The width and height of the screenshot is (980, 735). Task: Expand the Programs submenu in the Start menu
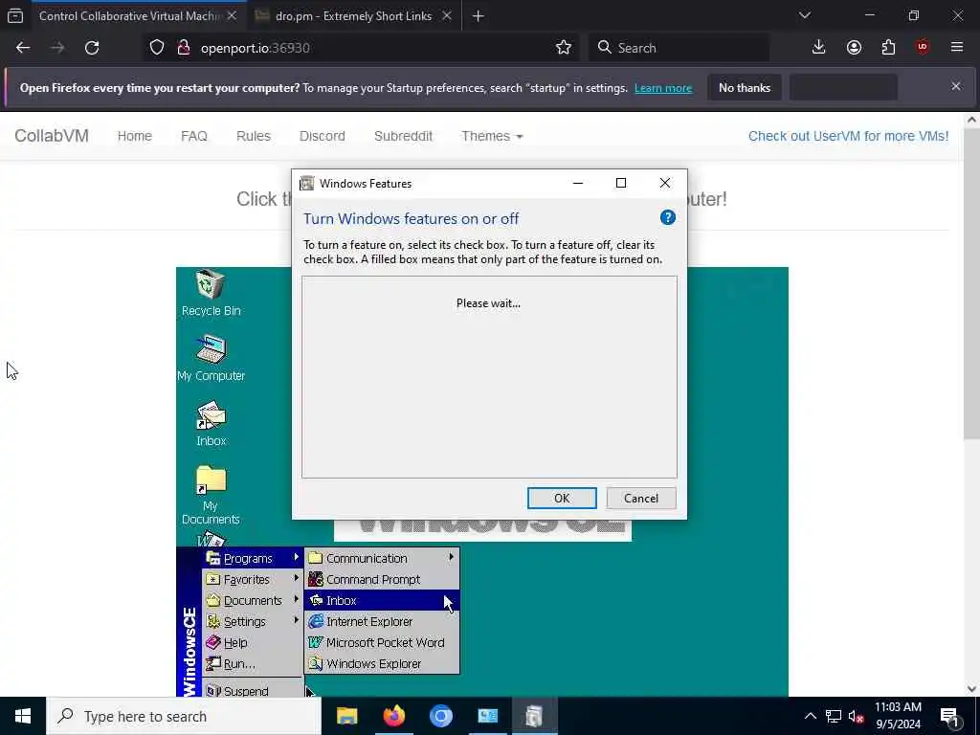[253, 558]
